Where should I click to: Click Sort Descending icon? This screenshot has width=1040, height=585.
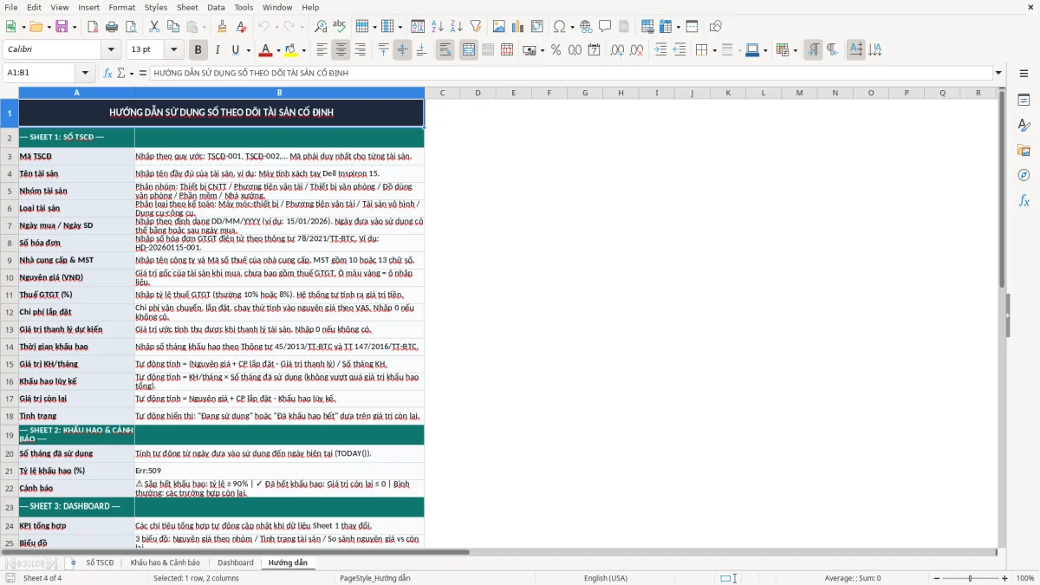456,27
